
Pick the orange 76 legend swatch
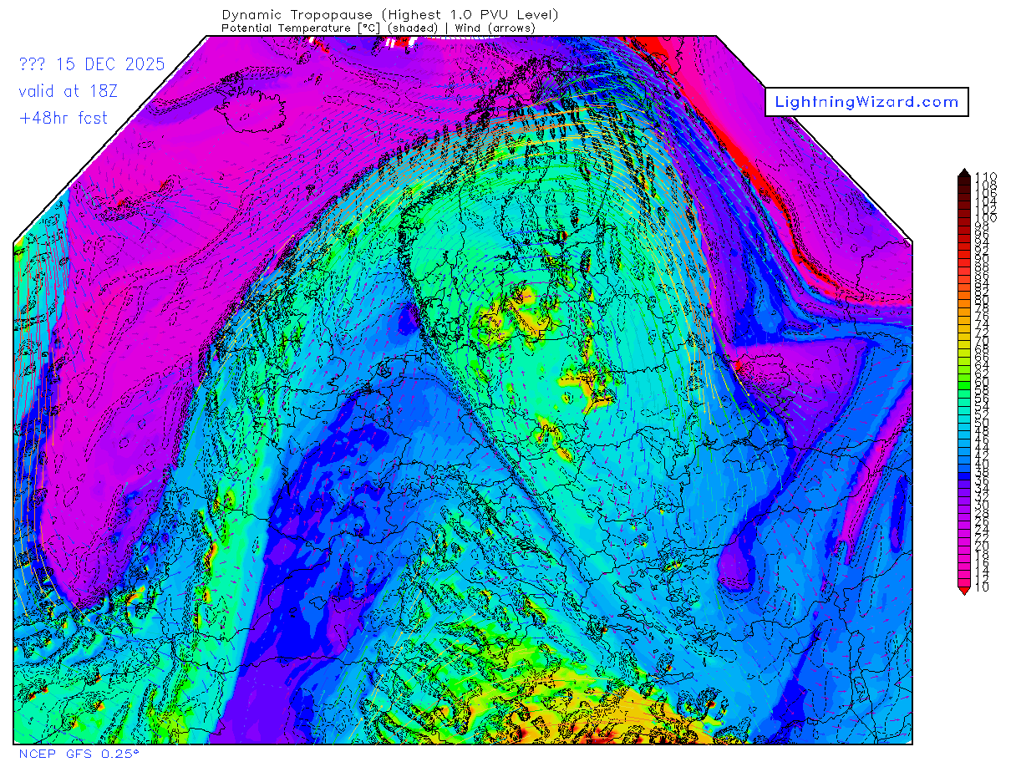[x=965, y=316]
